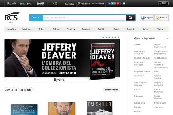Select the fourth carousel slide dot
This screenshot has height=115, width=173.
point(112,37)
